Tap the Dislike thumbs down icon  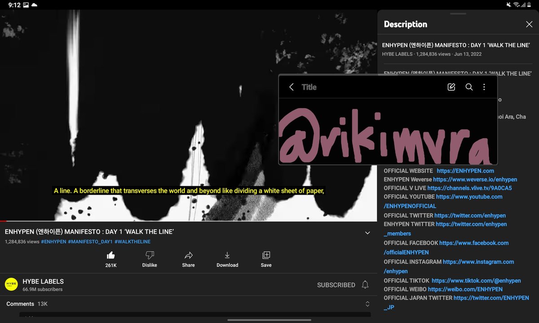[x=150, y=255]
